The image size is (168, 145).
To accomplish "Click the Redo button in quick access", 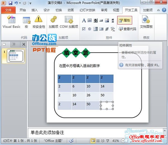I will (x=25, y=3).
